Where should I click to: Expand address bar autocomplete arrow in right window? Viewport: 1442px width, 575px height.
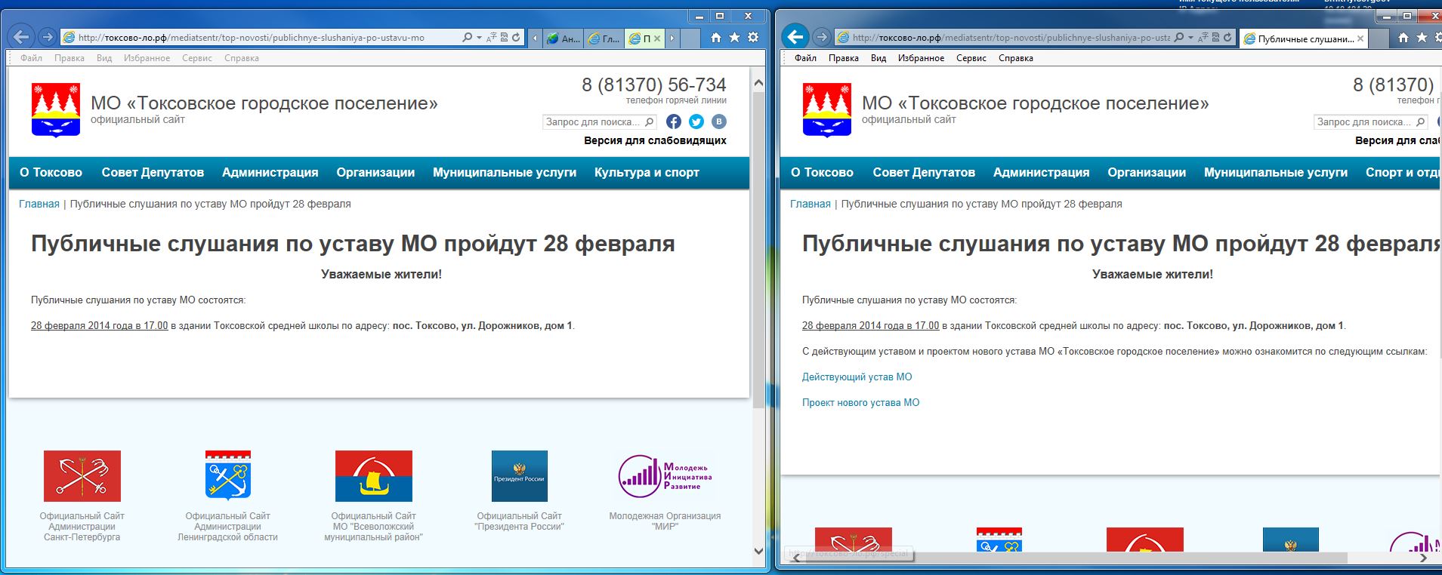(1190, 38)
